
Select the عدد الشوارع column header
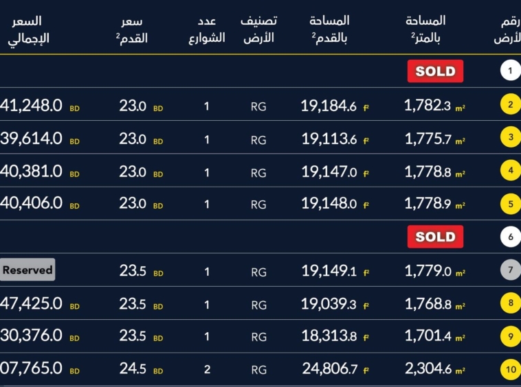coord(207,30)
